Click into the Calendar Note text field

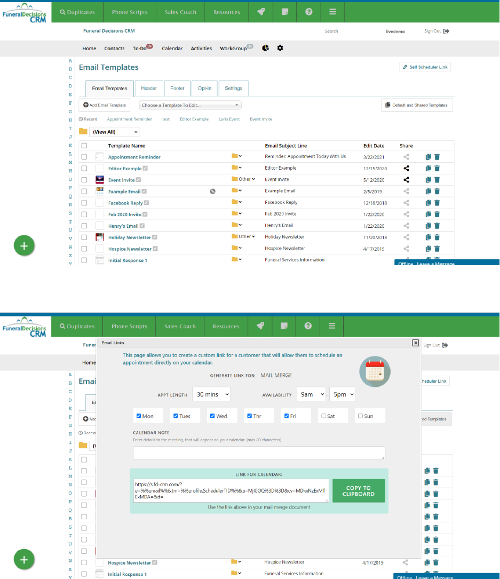pos(259,453)
